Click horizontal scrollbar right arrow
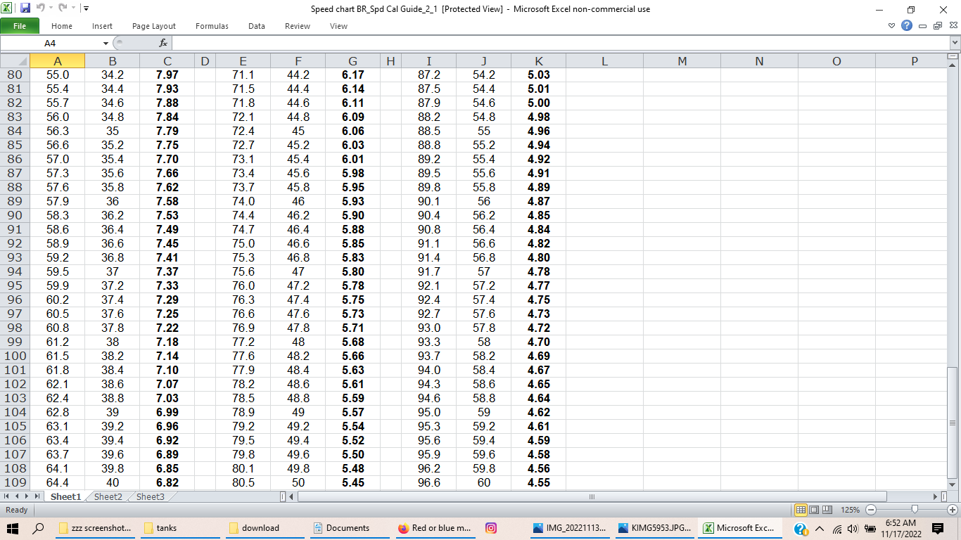The image size is (961, 540). [x=934, y=496]
